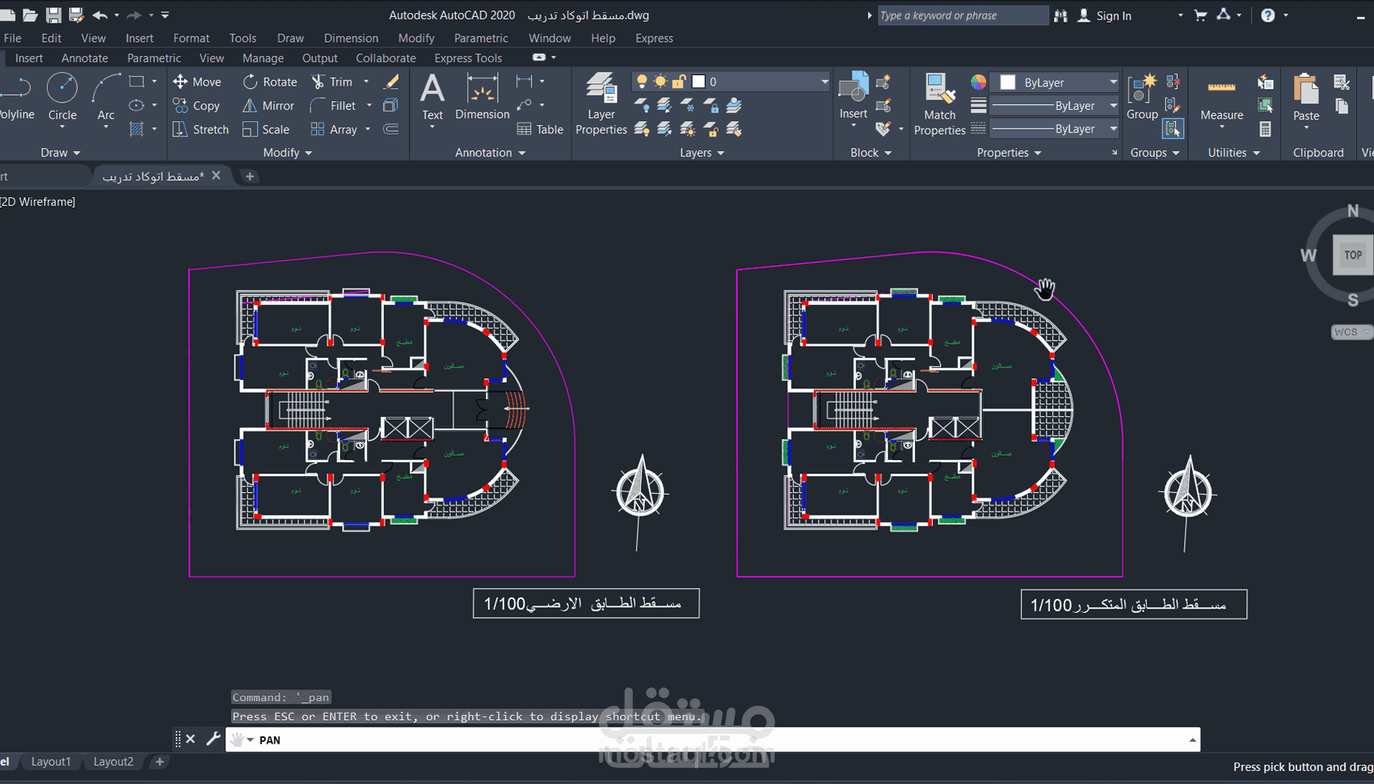The width and height of the screenshot is (1374, 784).
Task: Expand the Modify panel flyout
Action: 288,153
